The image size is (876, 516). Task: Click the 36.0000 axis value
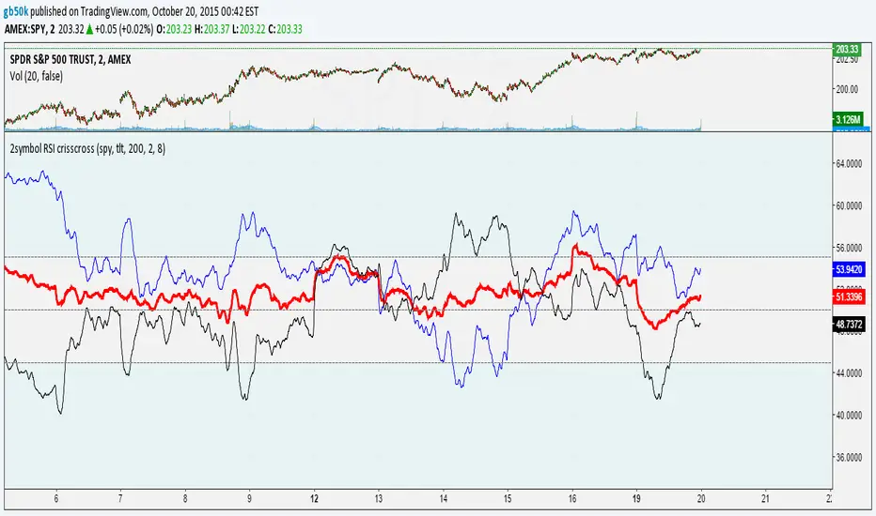(x=848, y=458)
